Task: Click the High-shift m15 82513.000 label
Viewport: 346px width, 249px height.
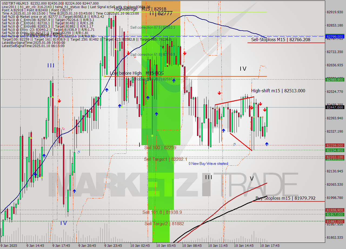Action: (278, 91)
